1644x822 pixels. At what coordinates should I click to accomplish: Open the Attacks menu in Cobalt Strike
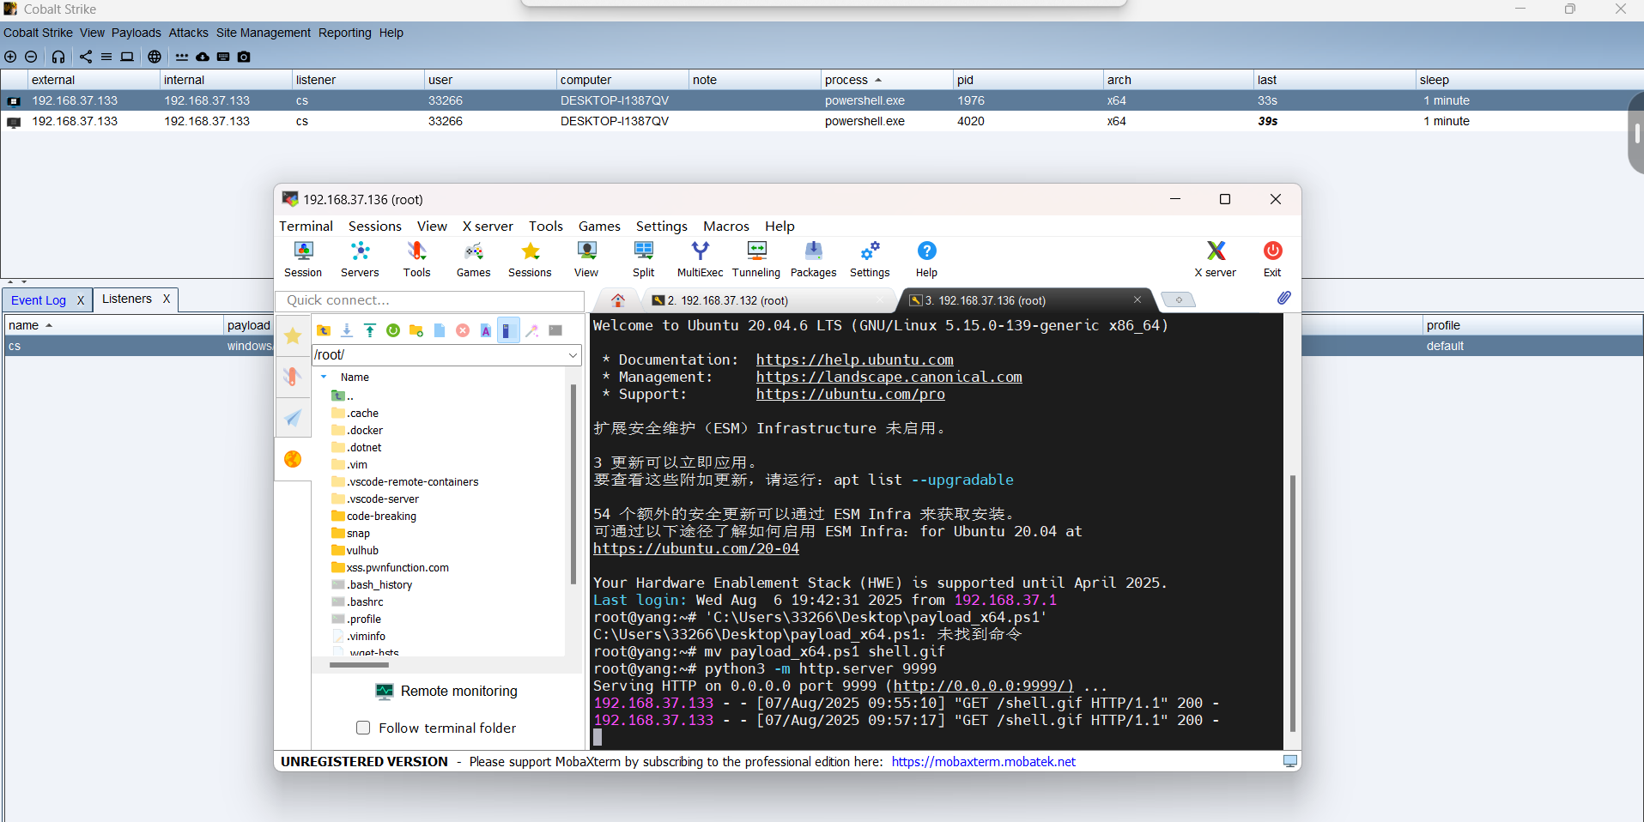tap(188, 33)
